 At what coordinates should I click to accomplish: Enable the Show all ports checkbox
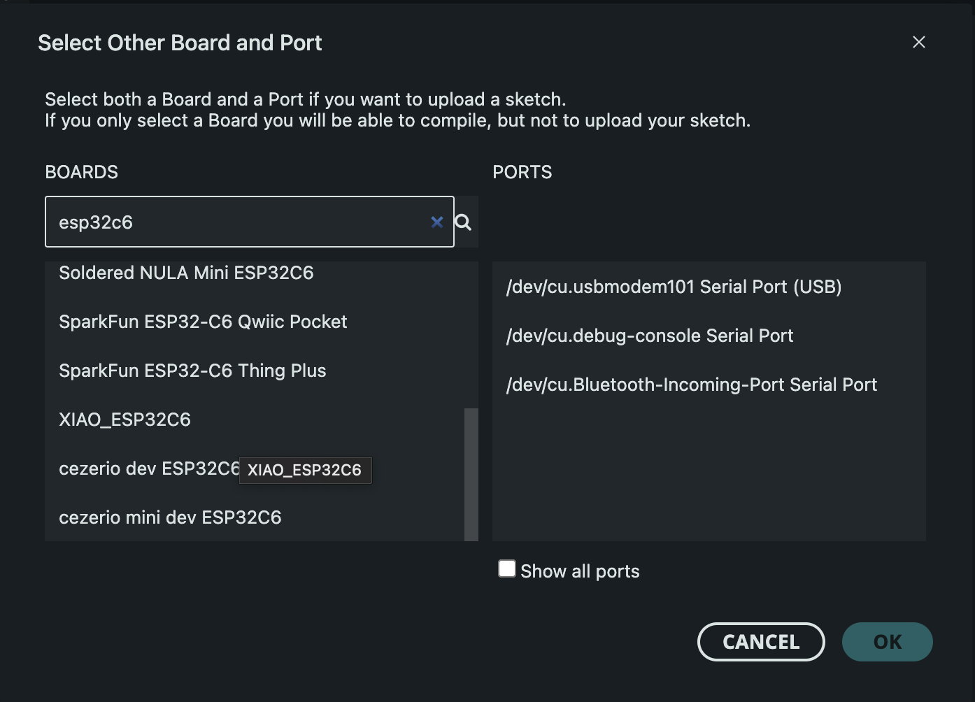pyautogui.click(x=506, y=568)
